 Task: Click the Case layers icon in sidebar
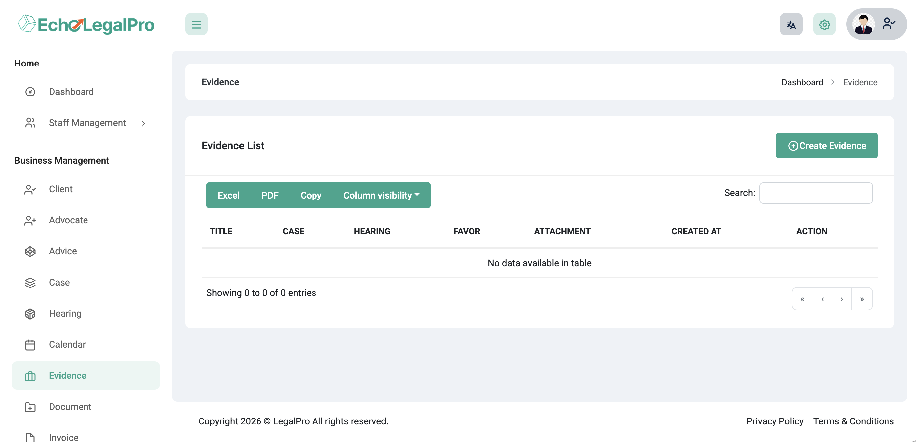pos(30,283)
